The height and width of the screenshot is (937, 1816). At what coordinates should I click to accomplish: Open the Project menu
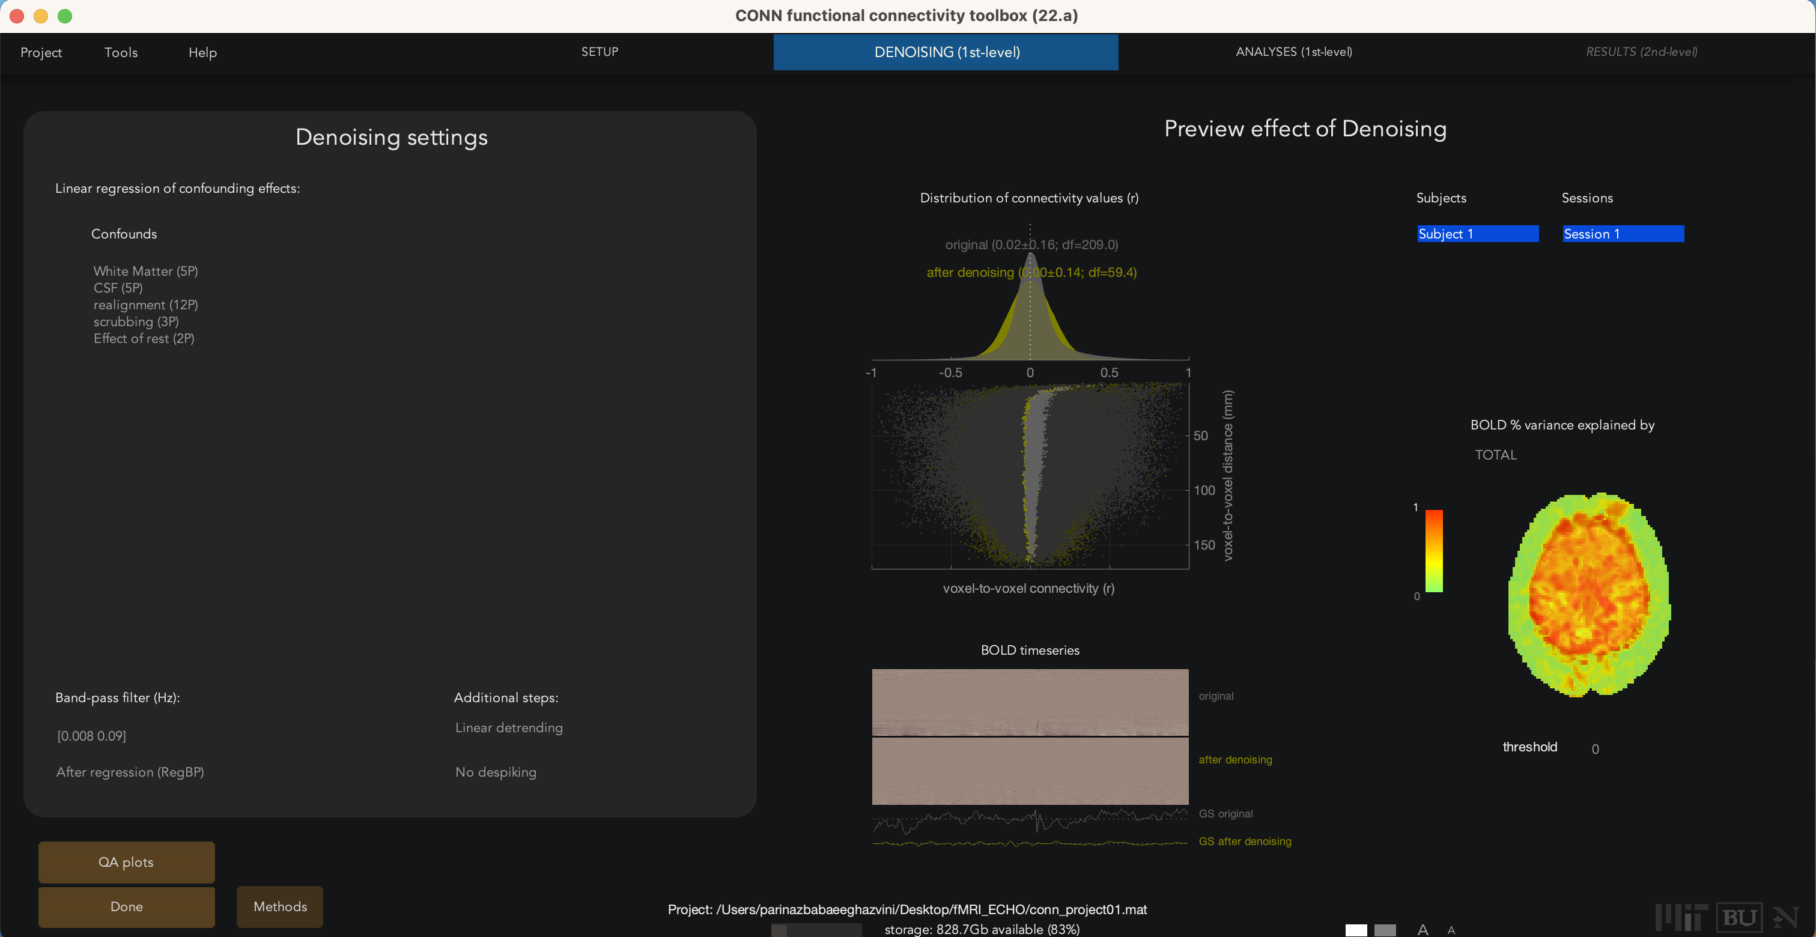coord(41,52)
